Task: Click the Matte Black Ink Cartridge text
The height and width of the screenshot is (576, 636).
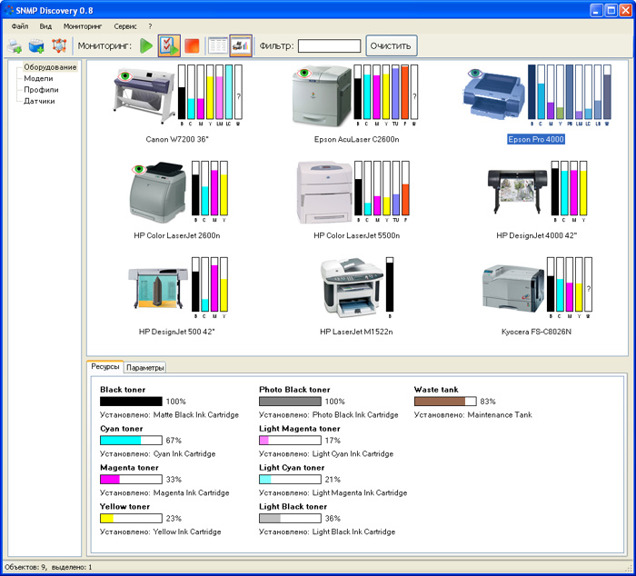Action: click(196, 414)
